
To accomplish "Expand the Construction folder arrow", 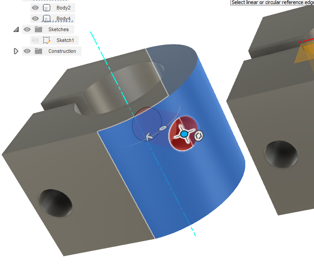I will (16, 51).
